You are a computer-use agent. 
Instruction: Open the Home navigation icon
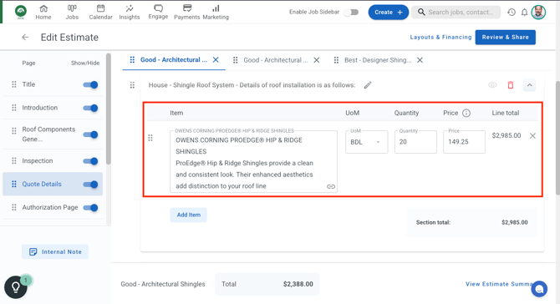(x=43, y=12)
